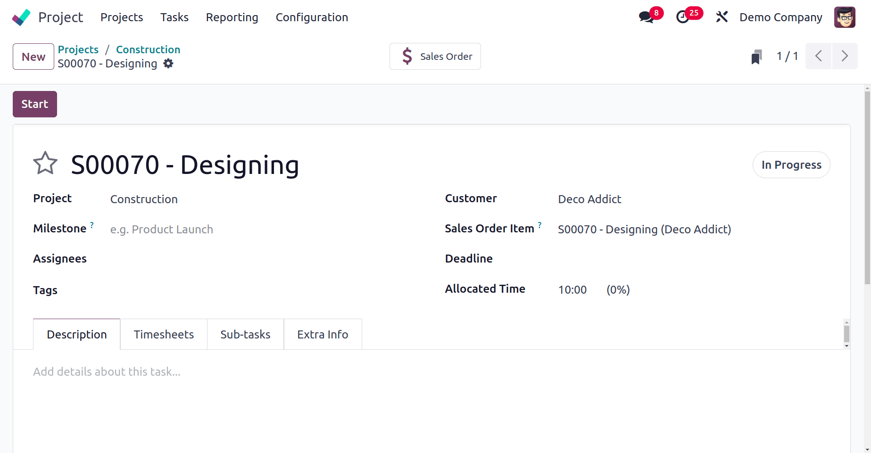This screenshot has width=871, height=453.
Task: Click the bookmark icon near the pager
Action: click(x=756, y=57)
